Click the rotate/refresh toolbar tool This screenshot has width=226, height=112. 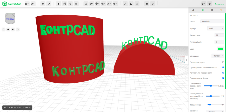pyautogui.click(x=76, y=4)
